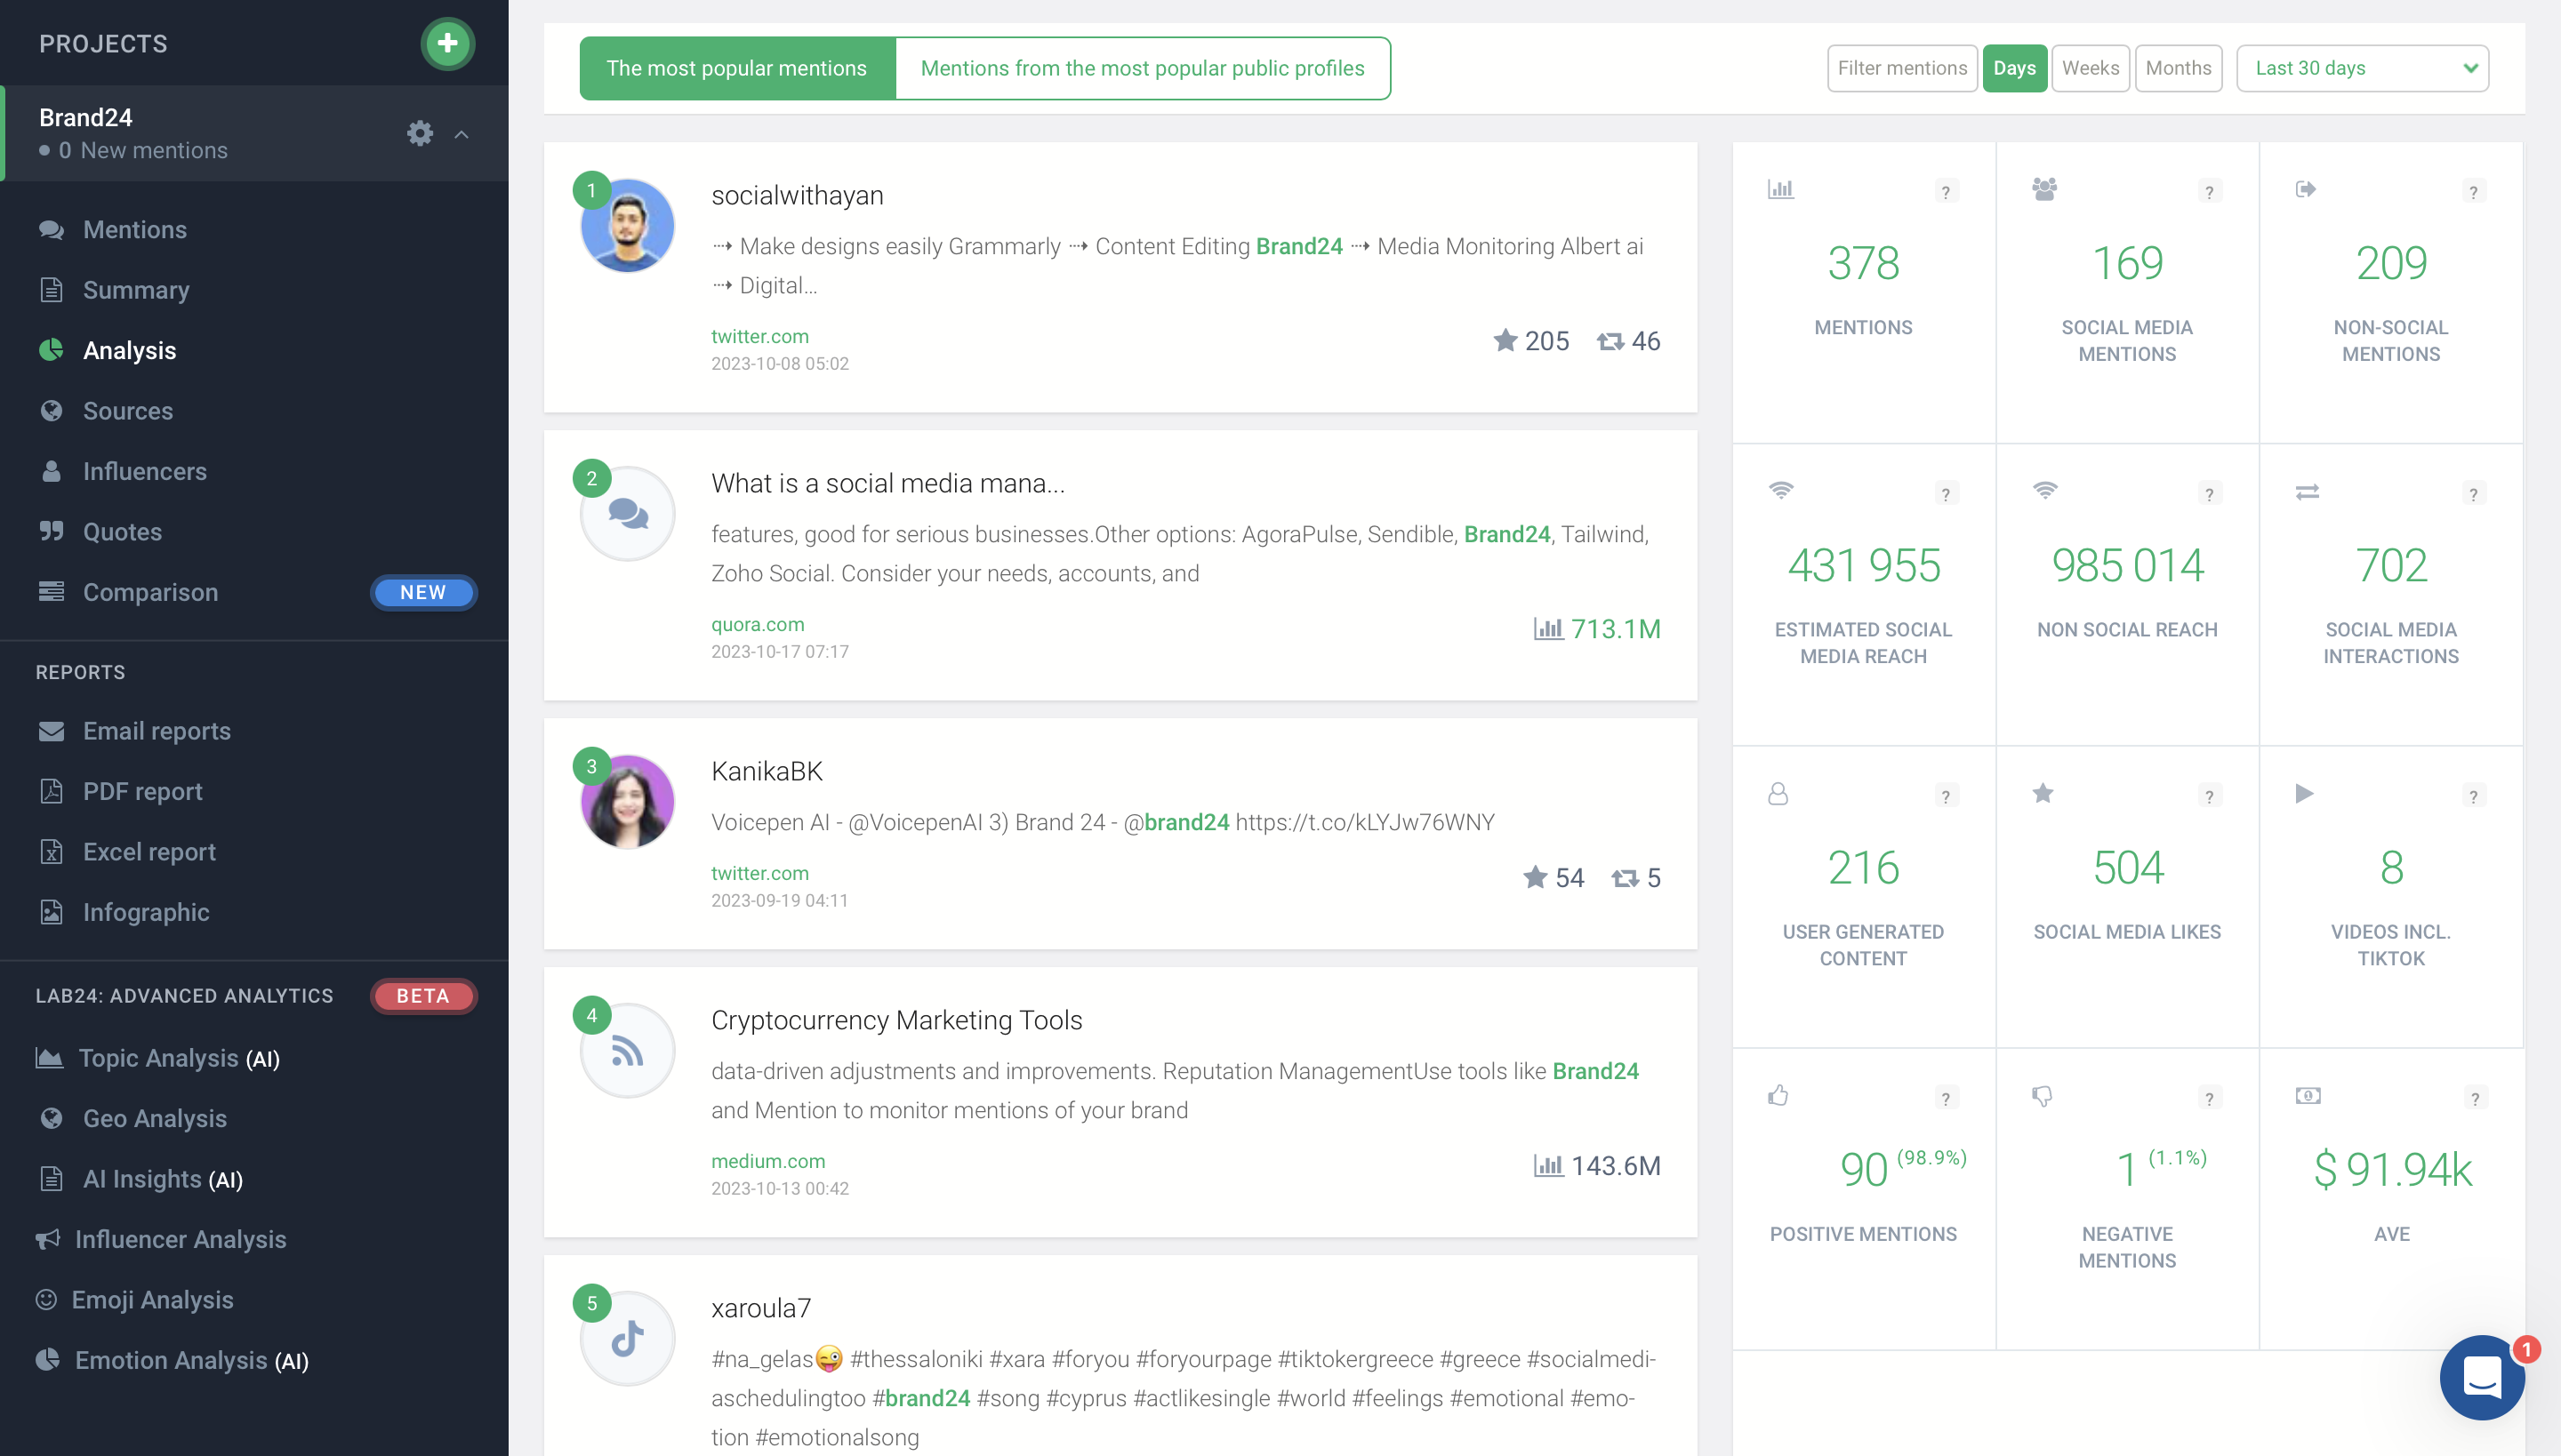Open Email reports from Reports section
Screen dimensions: 2561x1456
[x=157, y=731]
